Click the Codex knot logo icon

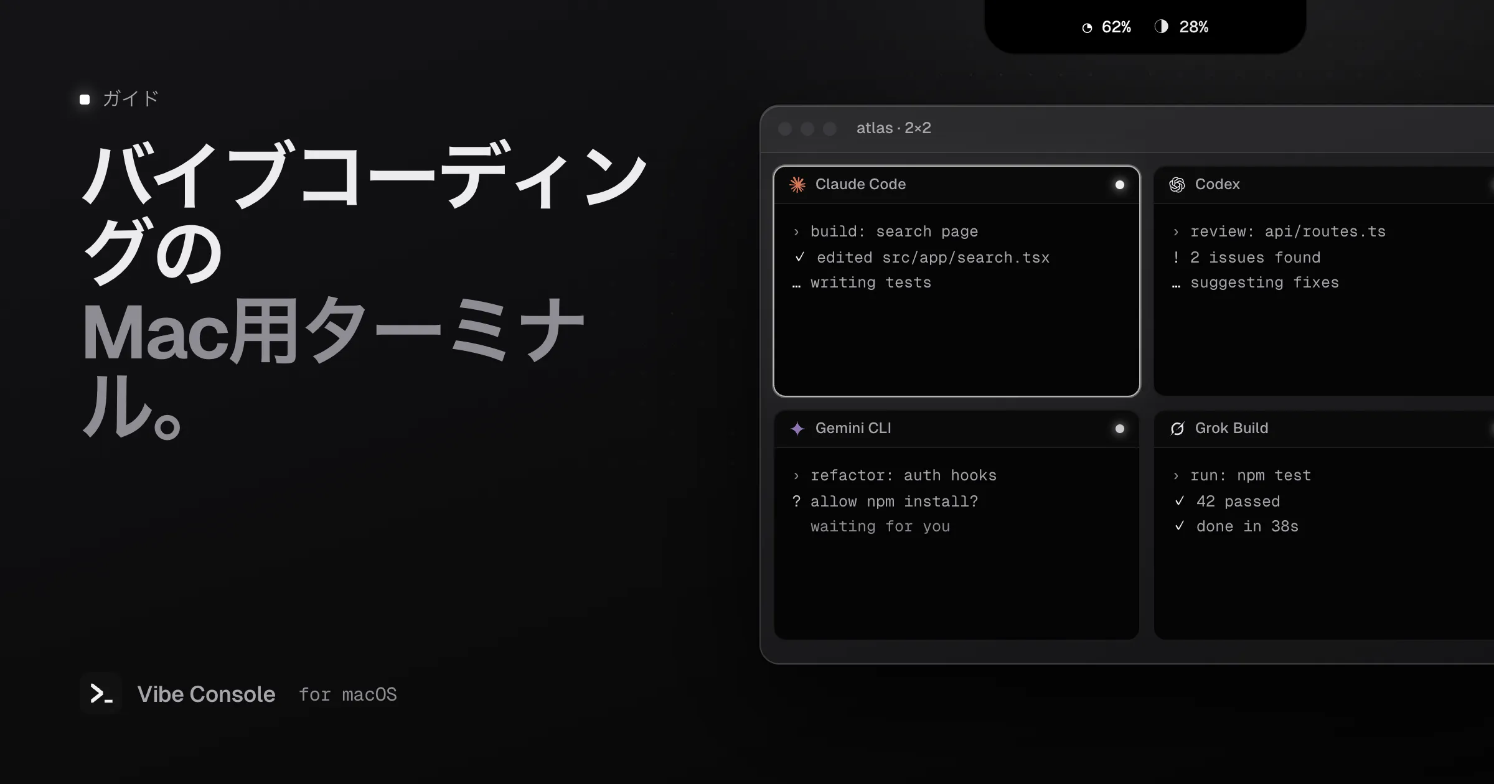tap(1177, 185)
